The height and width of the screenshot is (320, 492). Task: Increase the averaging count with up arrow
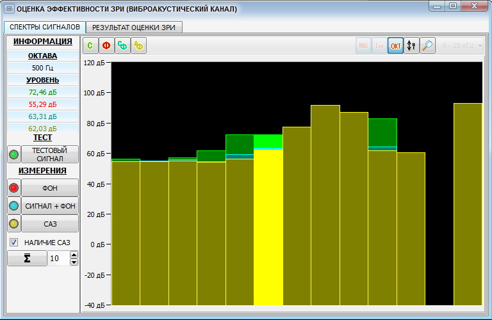click(x=74, y=255)
